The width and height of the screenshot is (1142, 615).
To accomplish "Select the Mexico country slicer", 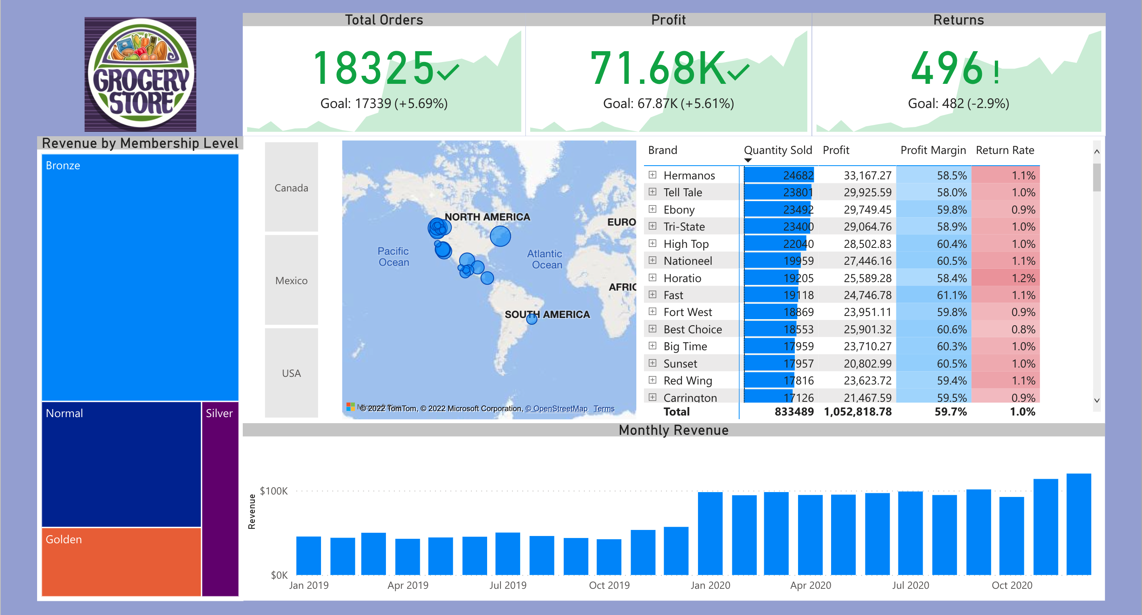I will pos(291,280).
